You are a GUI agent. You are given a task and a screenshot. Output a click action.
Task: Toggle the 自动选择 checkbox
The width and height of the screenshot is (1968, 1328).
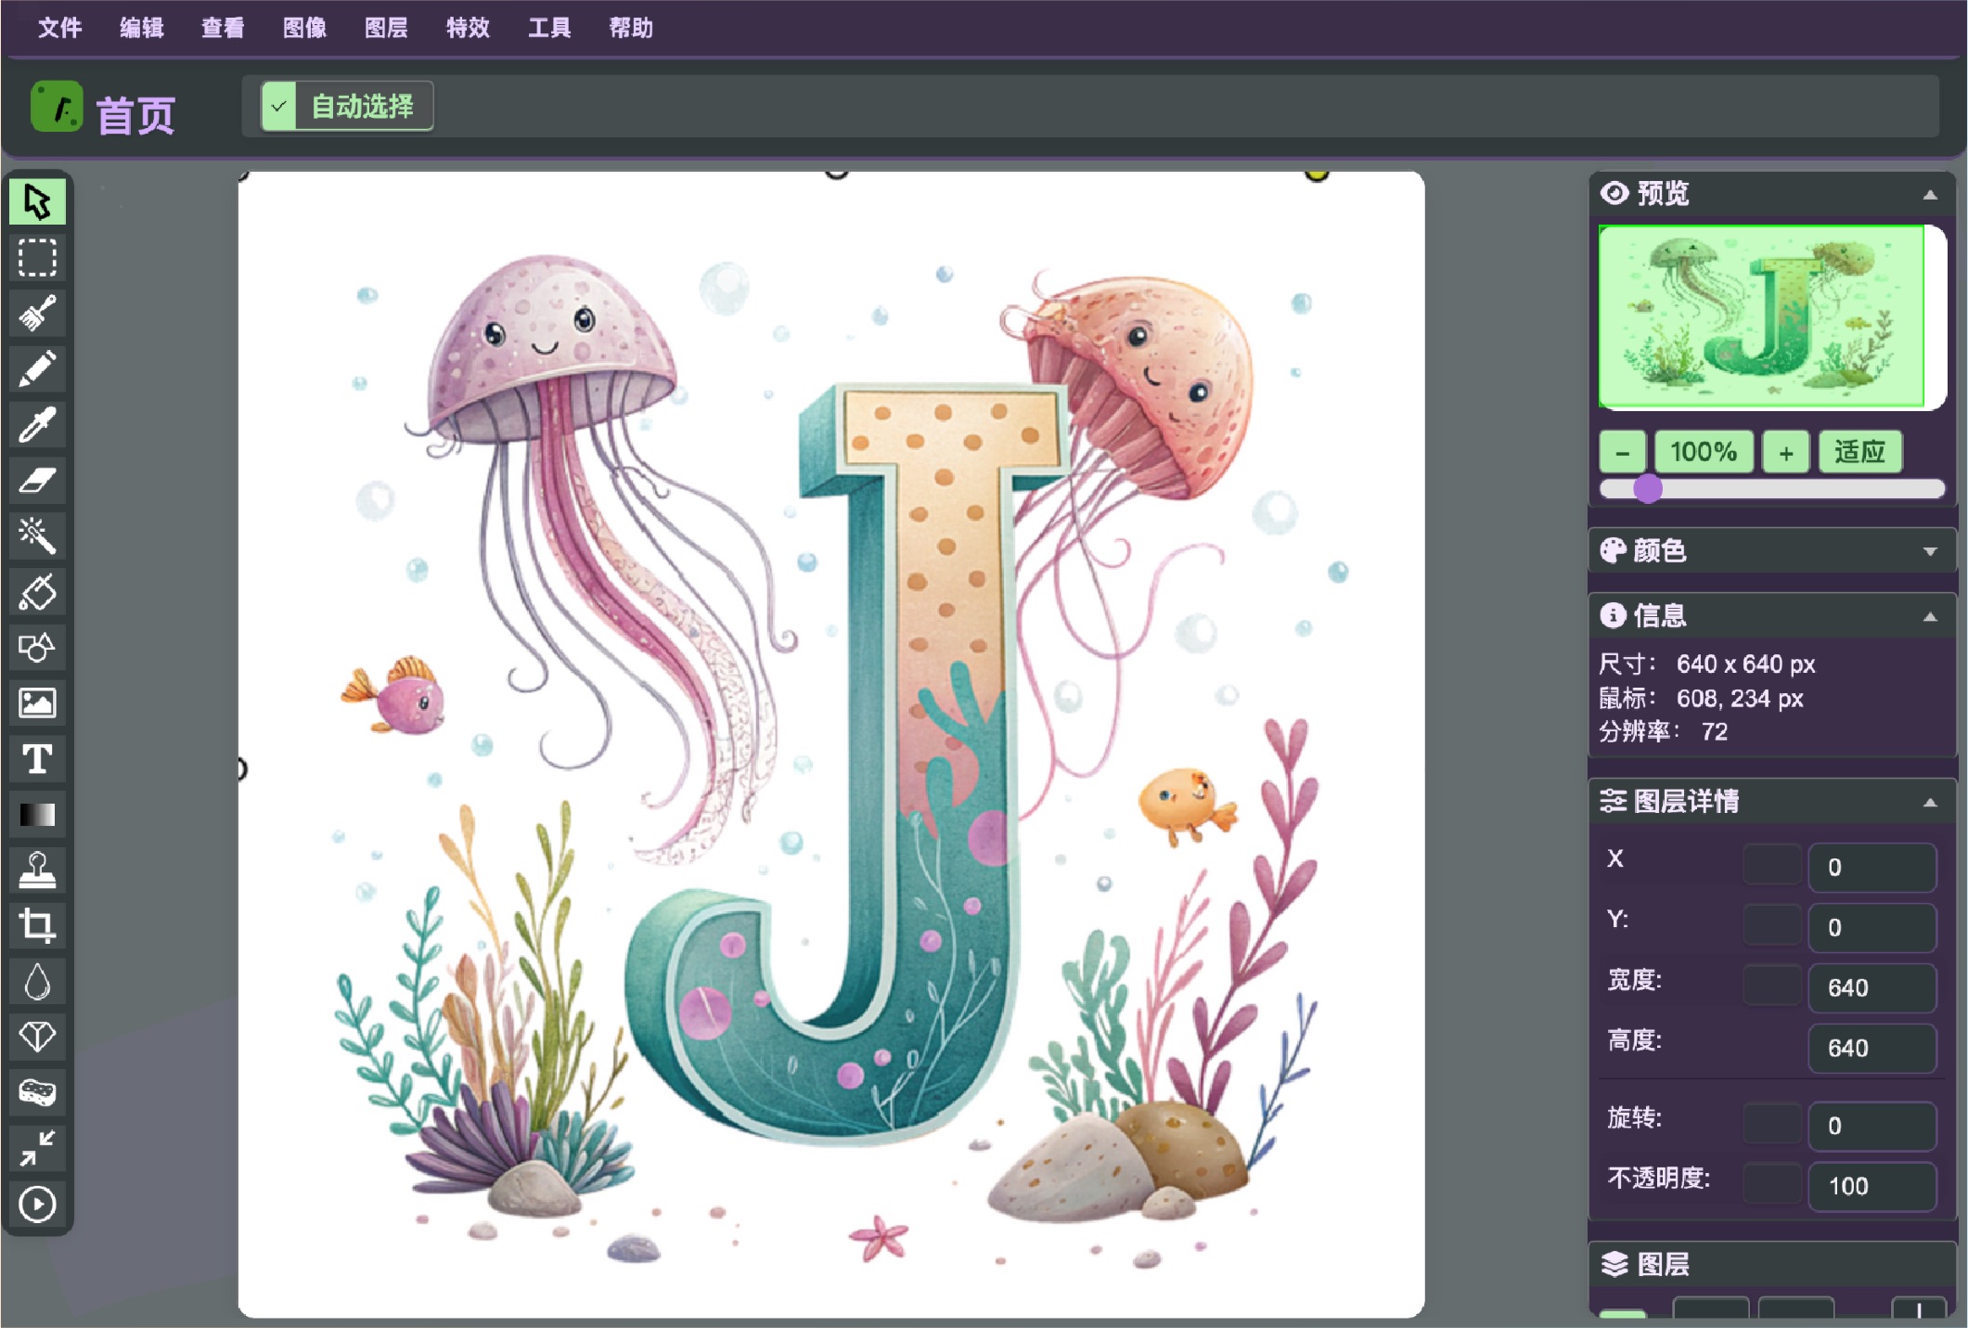click(278, 107)
